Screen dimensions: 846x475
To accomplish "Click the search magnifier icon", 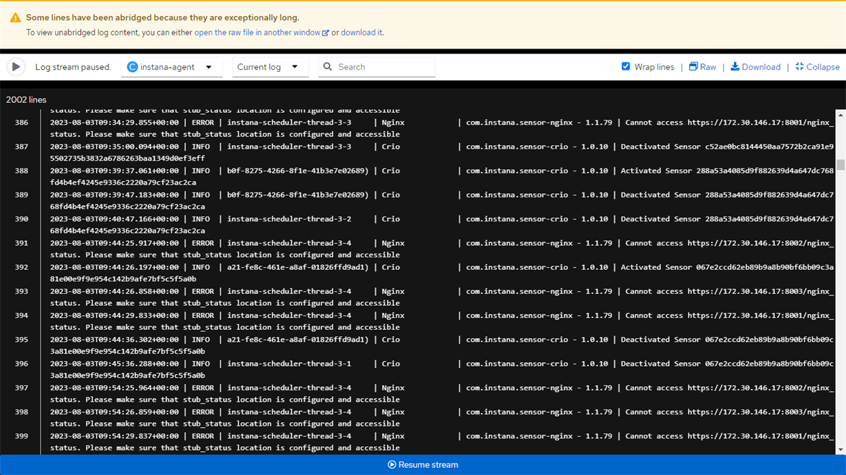I will pyautogui.click(x=328, y=67).
